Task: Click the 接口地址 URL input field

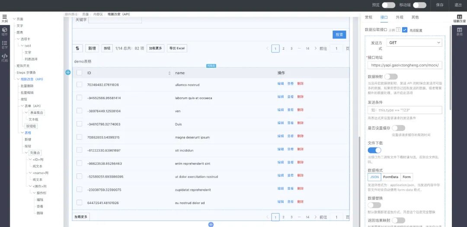Action: coord(405,65)
